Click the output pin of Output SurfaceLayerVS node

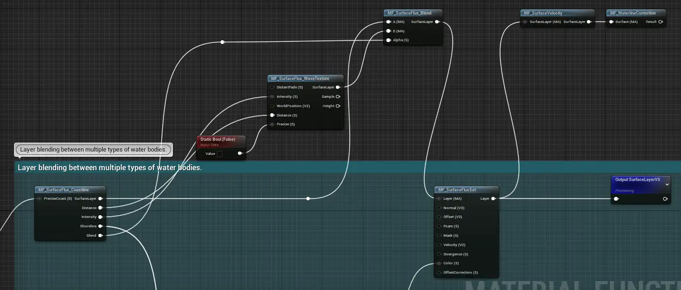[665, 199]
